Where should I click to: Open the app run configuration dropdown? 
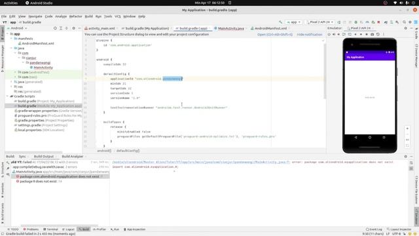click(x=294, y=22)
